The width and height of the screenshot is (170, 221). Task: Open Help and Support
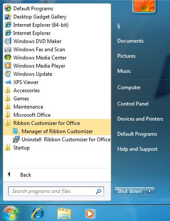pyautogui.click(x=137, y=149)
